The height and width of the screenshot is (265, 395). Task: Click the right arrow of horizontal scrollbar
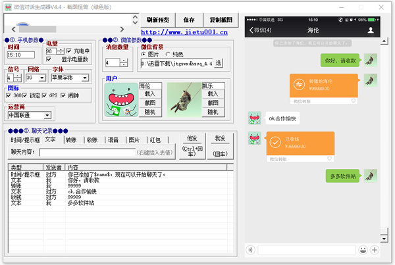click(122, 29)
